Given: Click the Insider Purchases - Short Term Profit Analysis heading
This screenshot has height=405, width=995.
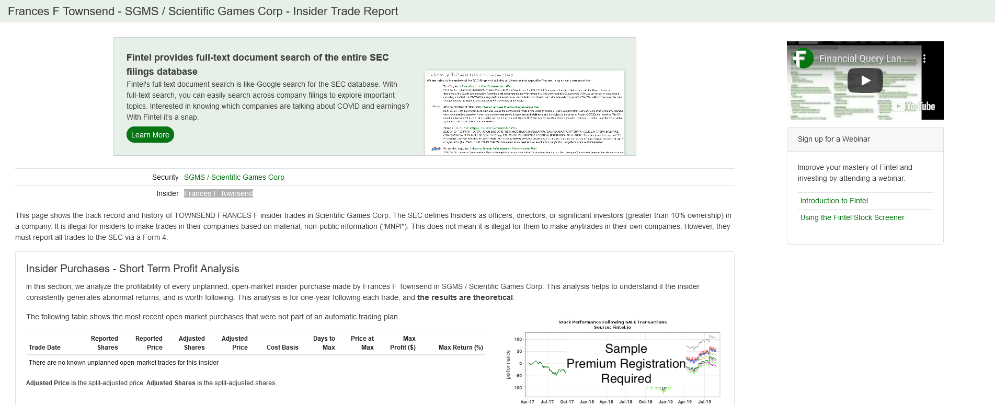Looking at the screenshot, I should coord(133,269).
